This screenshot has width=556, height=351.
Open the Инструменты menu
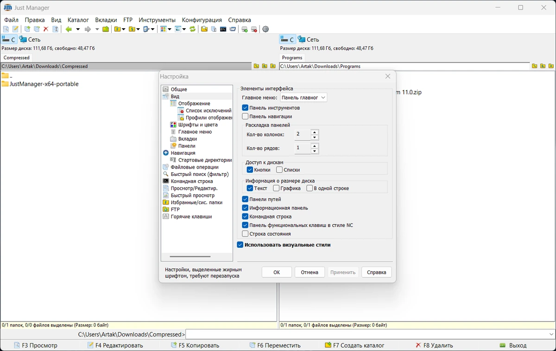(x=157, y=20)
